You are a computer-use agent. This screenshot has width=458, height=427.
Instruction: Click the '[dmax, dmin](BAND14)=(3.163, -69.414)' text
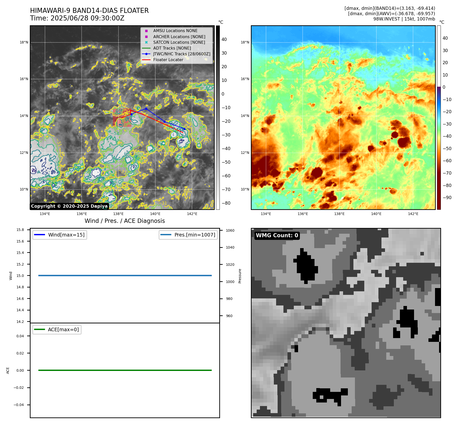point(390,8)
